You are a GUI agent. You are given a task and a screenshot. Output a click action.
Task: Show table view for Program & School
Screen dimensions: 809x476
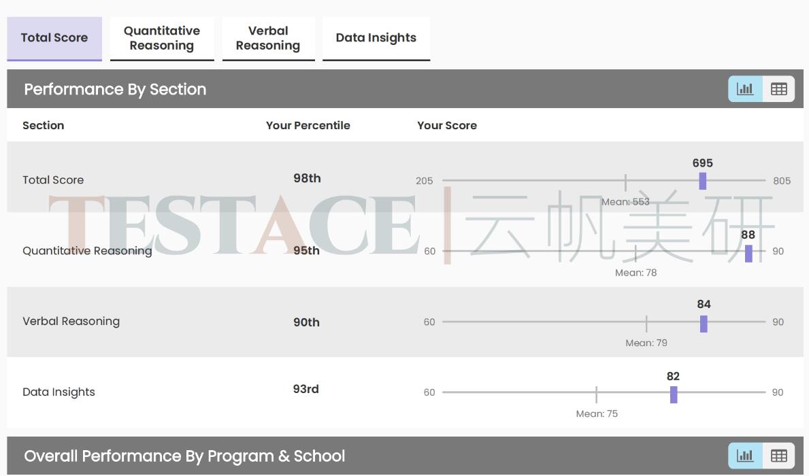778,456
